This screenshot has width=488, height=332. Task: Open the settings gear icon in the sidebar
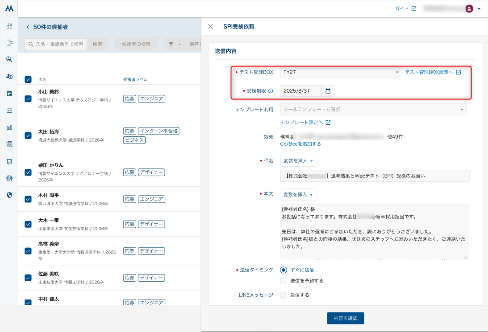tap(9, 178)
